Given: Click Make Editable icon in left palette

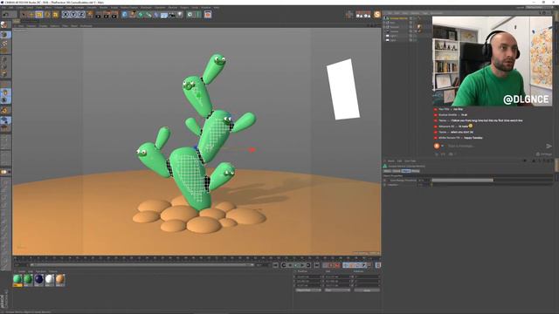Looking at the screenshot, I should 4,25.
